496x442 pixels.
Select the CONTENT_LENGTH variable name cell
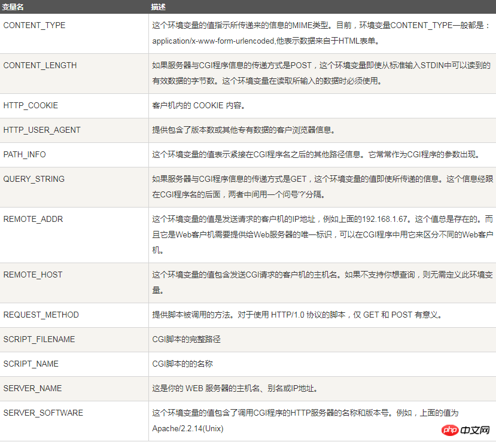pyautogui.click(x=74, y=74)
